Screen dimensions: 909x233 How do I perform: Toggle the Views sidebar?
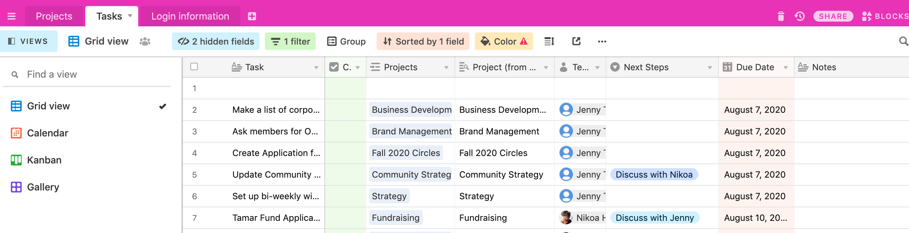[28, 41]
